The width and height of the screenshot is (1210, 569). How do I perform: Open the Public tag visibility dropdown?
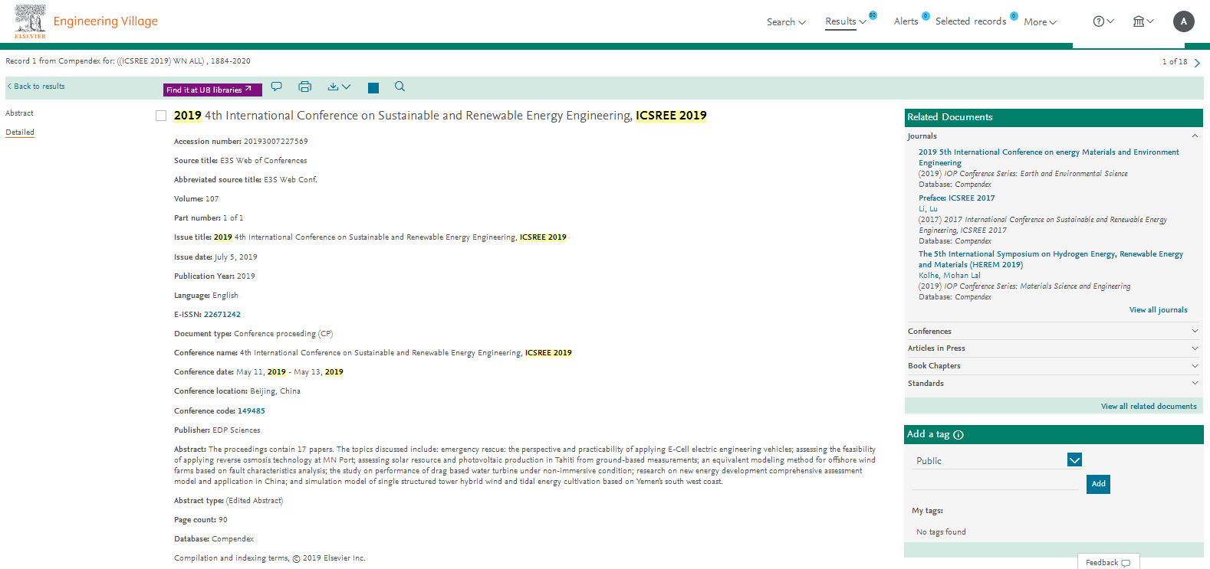click(1074, 460)
